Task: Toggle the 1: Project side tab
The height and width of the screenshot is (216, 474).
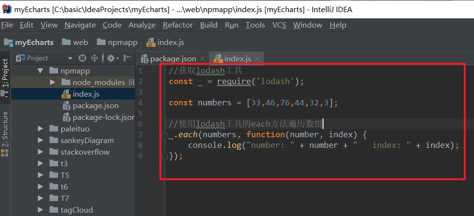Action: click(5, 77)
